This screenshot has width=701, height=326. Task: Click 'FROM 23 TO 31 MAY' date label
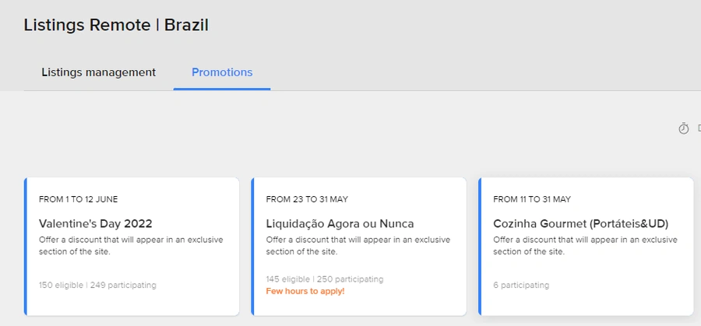(307, 199)
